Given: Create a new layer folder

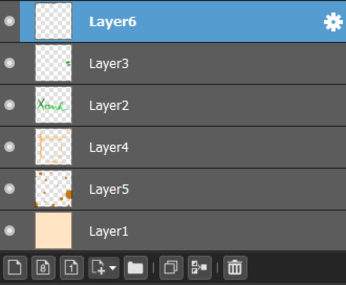Looking at the screenshot, I should pyautogui.click(x=135, y=267).
